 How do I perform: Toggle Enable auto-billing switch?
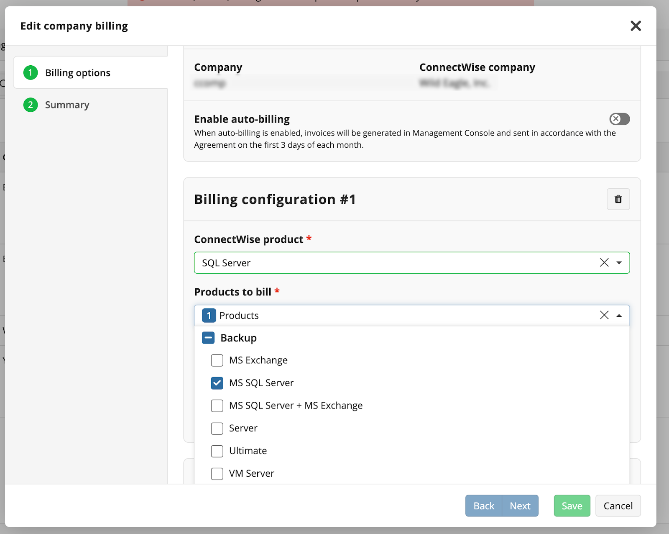pos(619,119)
